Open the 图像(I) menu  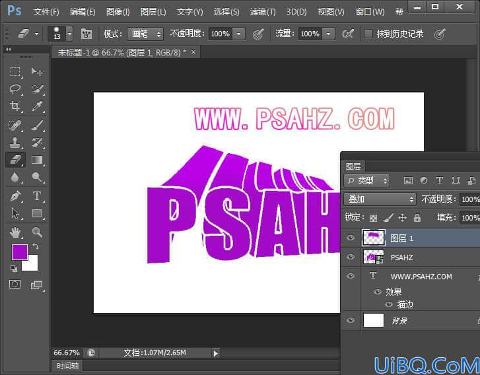point(118,12)
